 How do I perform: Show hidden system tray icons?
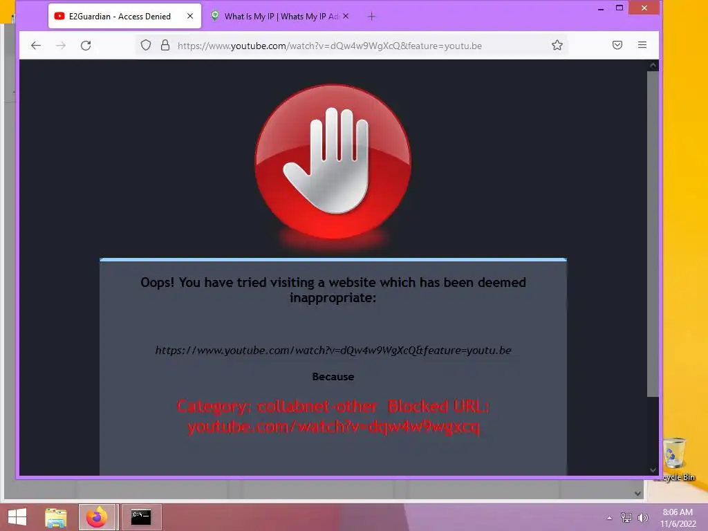[610, 518]
